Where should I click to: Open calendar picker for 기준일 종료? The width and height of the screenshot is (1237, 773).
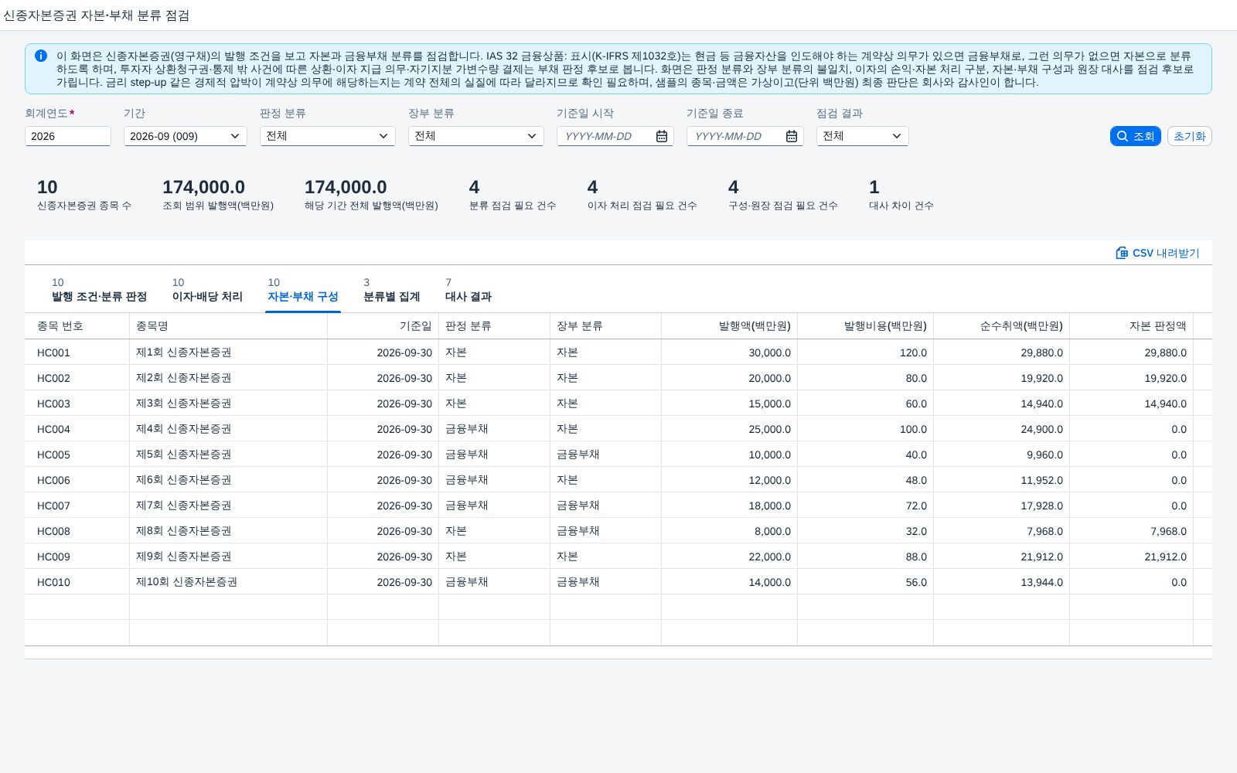pyautogui.click(x=792, y=136)
